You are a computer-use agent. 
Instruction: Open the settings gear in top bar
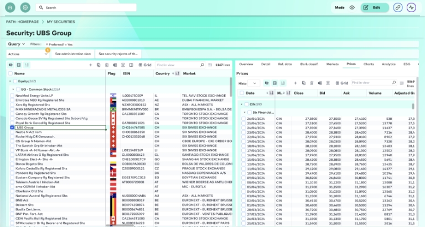click(25, 8)
